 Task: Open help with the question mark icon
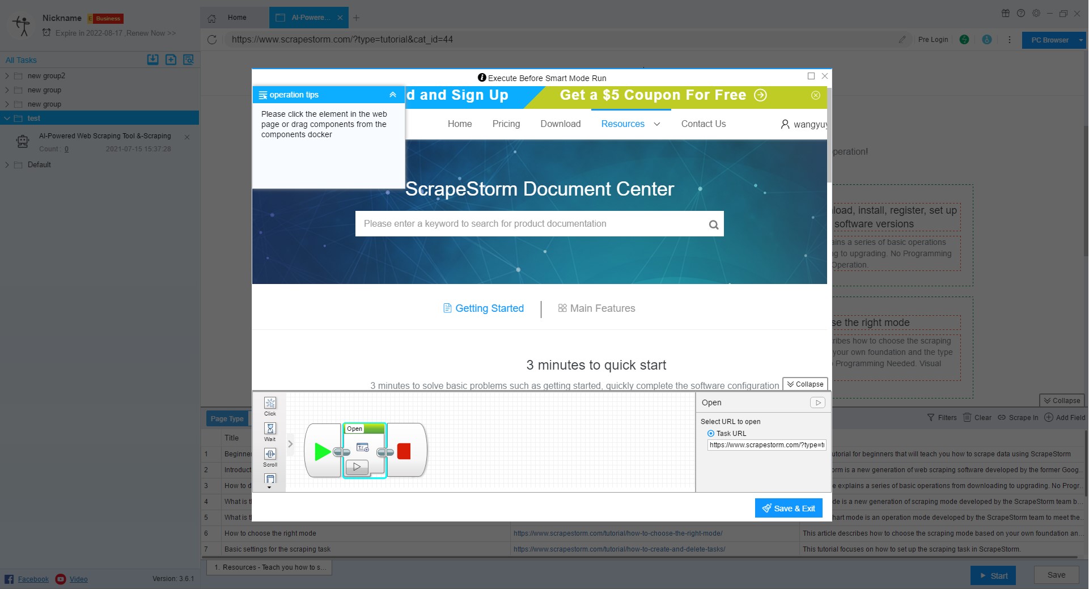1020,13
